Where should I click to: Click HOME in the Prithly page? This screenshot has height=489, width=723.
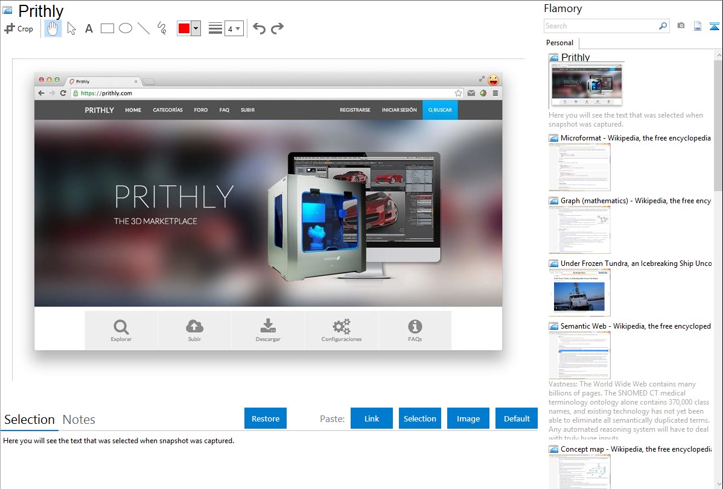(133, 110)
